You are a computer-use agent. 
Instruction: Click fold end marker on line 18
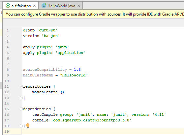(x=21, y=126)
